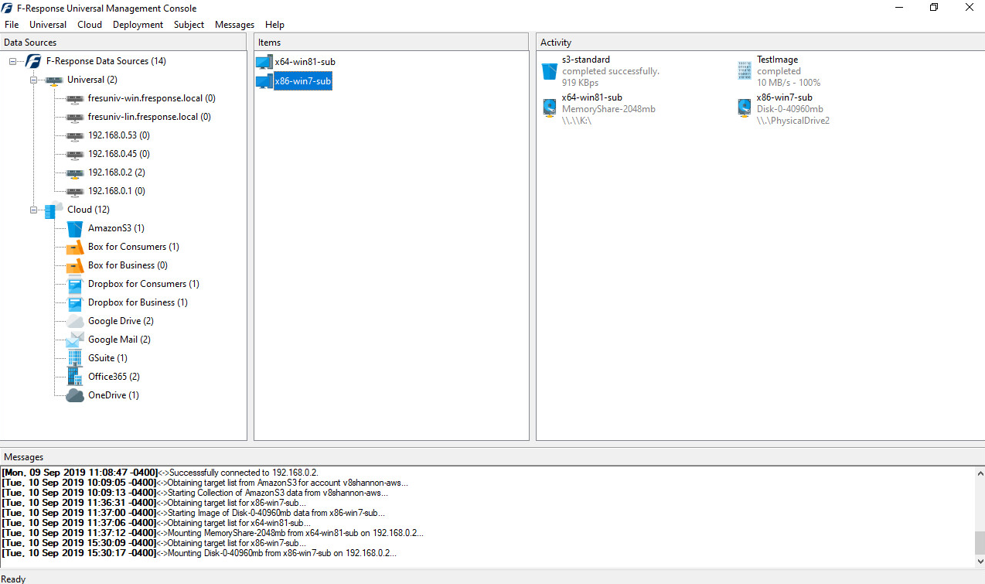
Task: Click the s3-standard bucket icon in Activity
Action: click(549, 71)
